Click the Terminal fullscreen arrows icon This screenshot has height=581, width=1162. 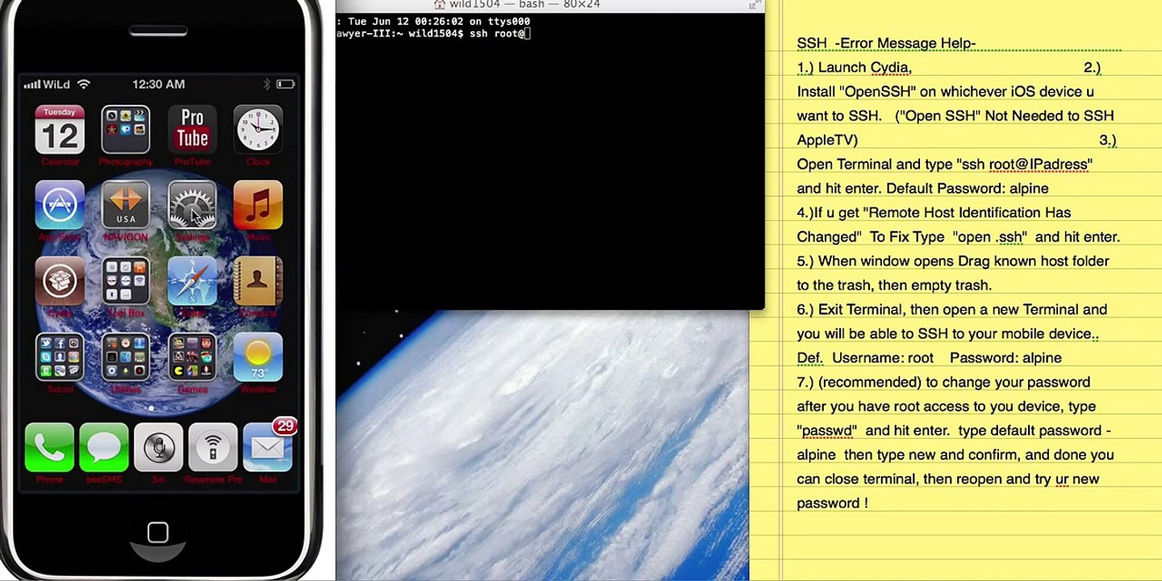click(x=754, y=4)
